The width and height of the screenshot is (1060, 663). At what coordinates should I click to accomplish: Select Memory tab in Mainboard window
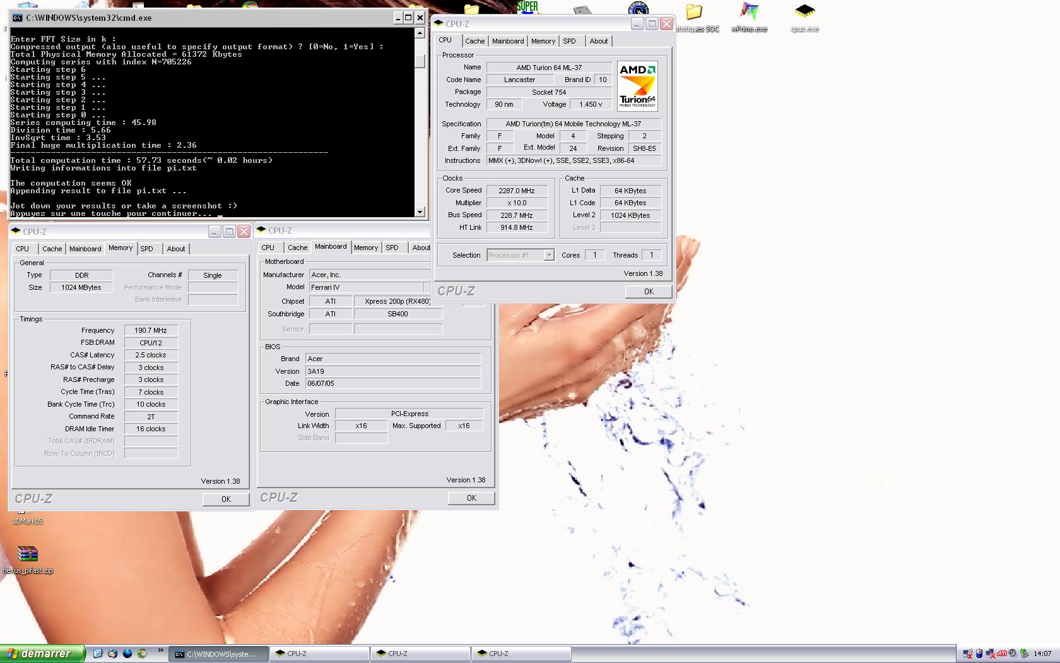(x=366, y=248)
